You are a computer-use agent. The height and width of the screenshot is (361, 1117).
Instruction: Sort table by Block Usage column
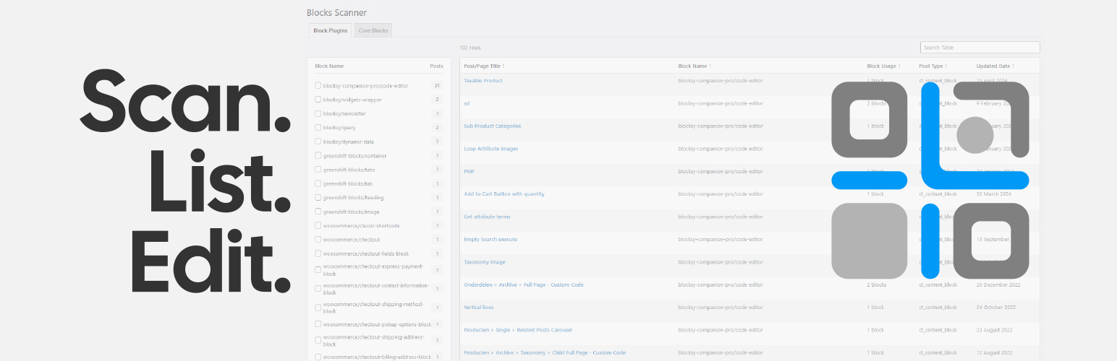coord(883,66)
